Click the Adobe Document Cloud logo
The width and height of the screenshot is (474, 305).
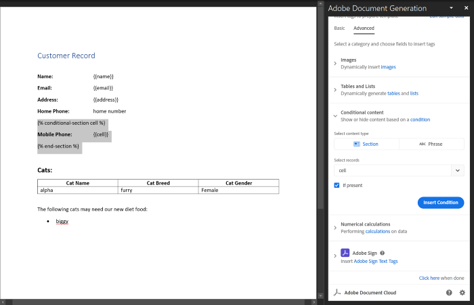click(x=337, y=293)
